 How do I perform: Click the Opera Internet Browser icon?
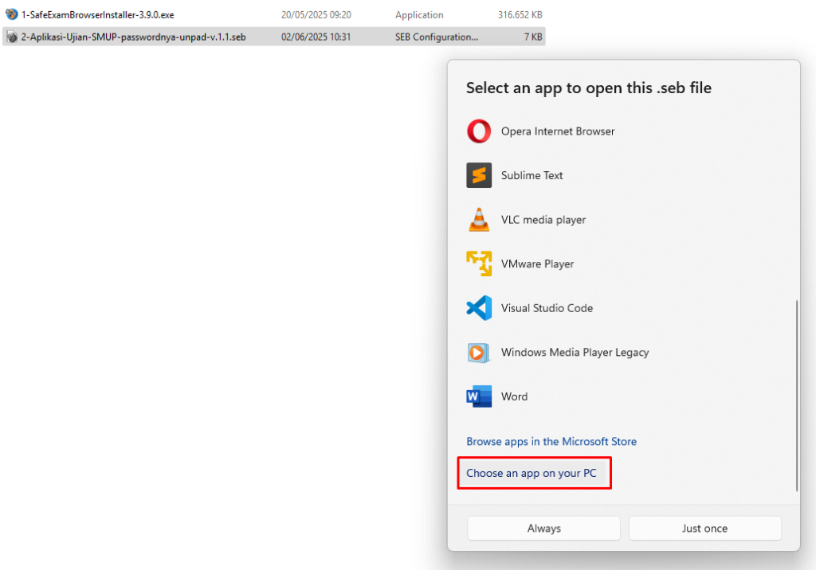(479, 131)
